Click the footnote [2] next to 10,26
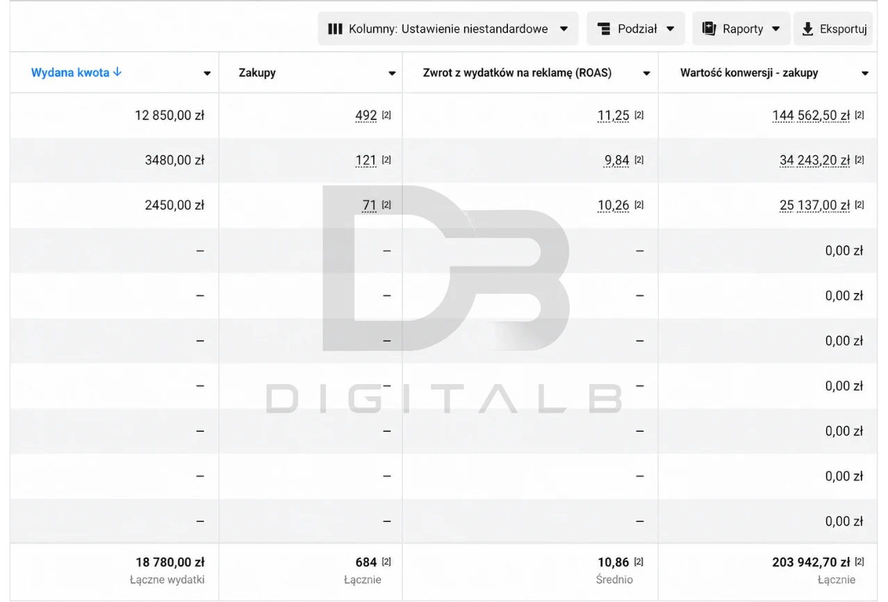 coord(639,206)
